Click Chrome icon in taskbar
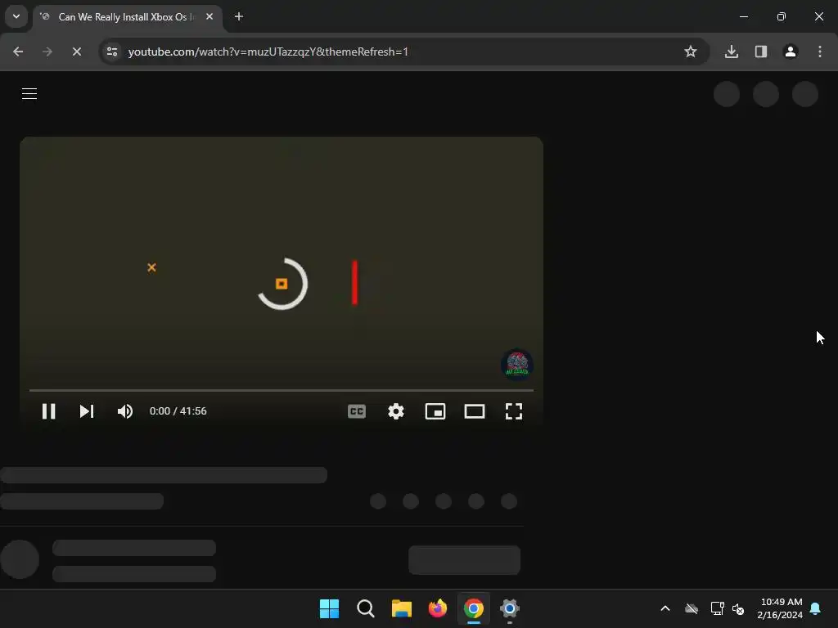Screen dimensions: 838x628 pos(474,608)
